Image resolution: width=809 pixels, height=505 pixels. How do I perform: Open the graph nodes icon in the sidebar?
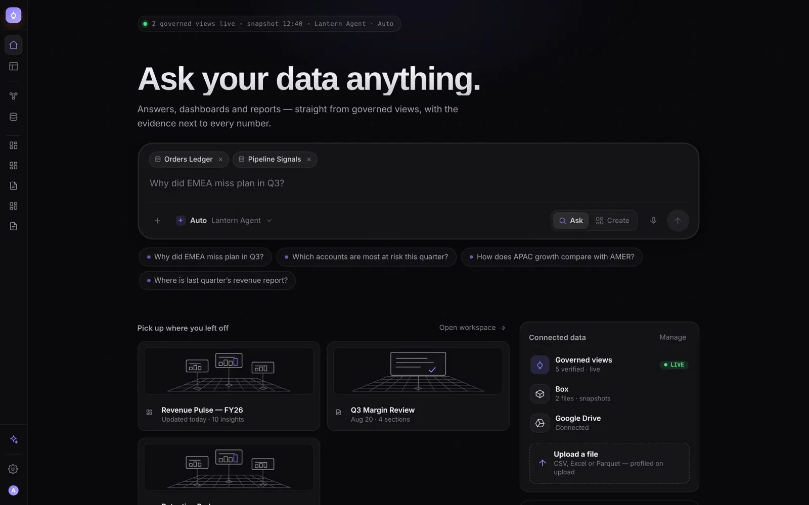coord(14,96)
